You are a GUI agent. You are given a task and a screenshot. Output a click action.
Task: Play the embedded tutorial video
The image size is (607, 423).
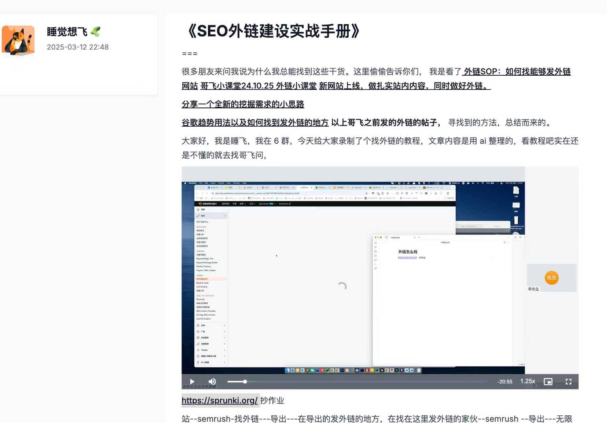pyautogui.click(x=192, y=382)
